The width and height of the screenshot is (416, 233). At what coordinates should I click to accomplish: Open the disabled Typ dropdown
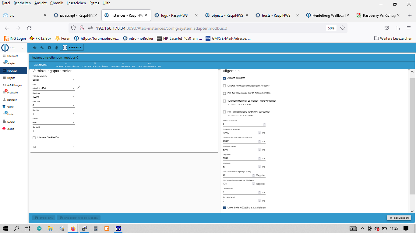click(54, 147)
